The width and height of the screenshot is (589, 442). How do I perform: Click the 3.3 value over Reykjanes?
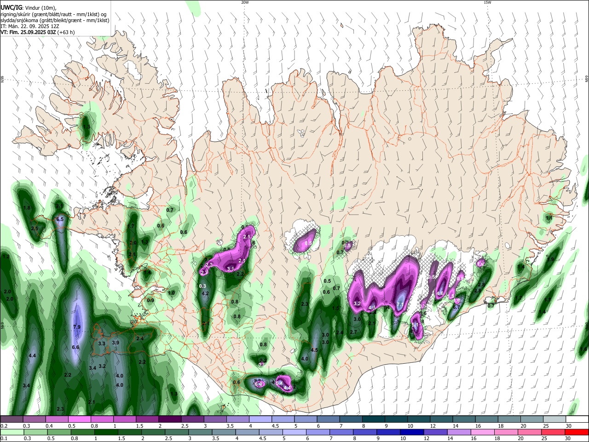pos(102,343)
